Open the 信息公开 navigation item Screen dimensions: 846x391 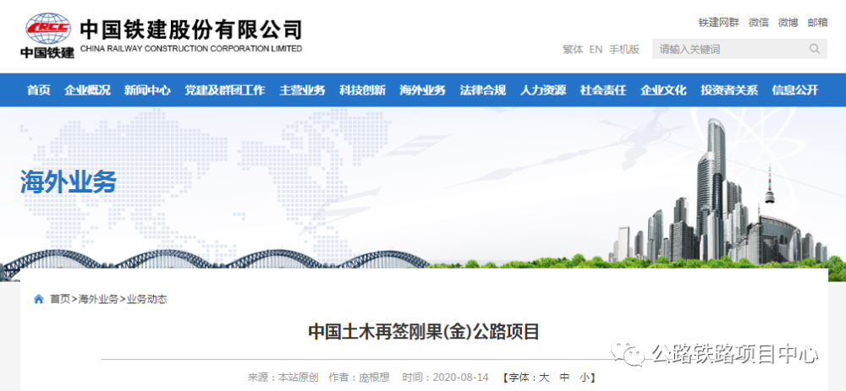click(795, 90)
